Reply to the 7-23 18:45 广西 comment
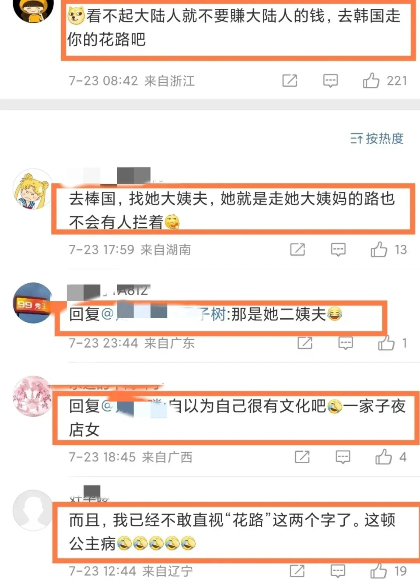The width and height of the screenshot is (420, 581). coord(343,457)
